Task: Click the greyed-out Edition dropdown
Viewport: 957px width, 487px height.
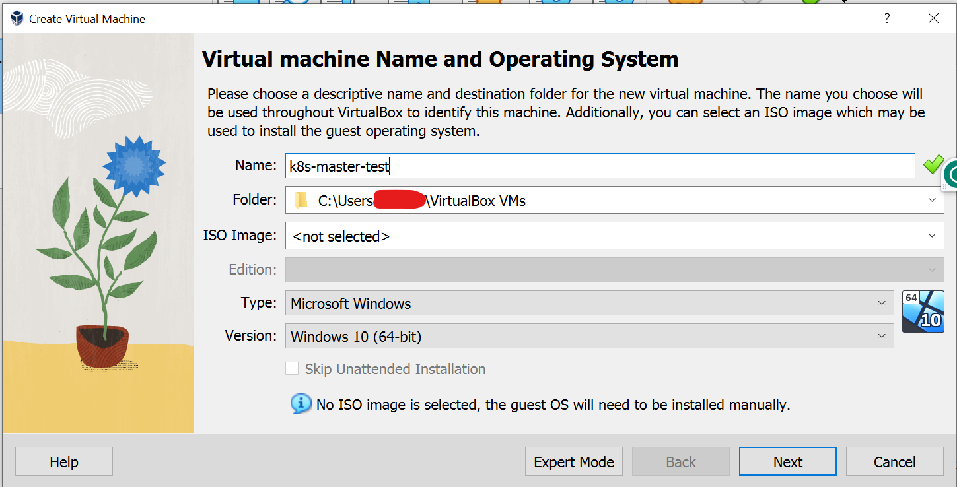Action: (x=614, y=270)
